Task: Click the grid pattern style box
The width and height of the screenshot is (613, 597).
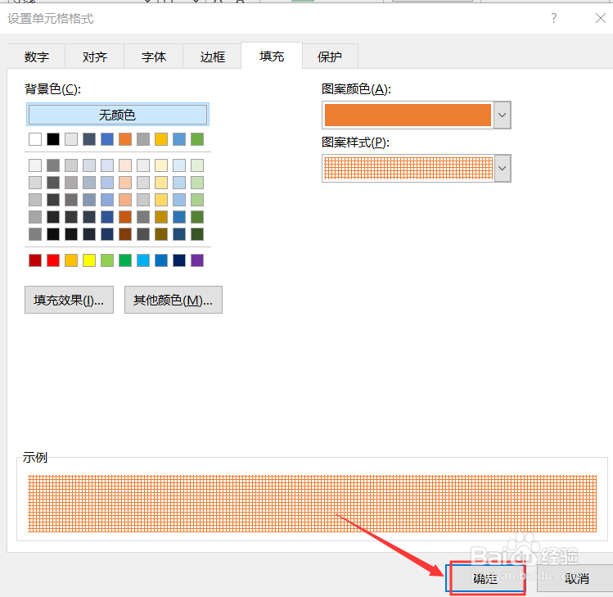Action: [408, 168]
